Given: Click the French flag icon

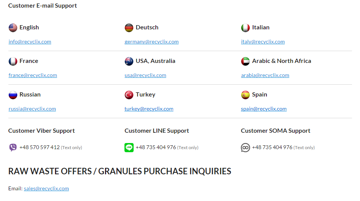Looking at the screenshot, I should (x=13, y=61).
